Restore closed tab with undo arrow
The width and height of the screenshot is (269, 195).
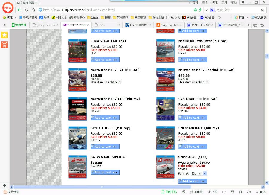(262, 25)
